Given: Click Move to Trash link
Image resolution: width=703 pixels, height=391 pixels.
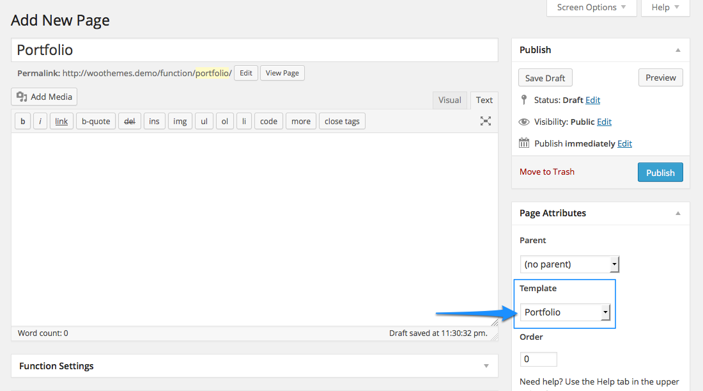Looking at the screenshot, I should coord(547,172).
